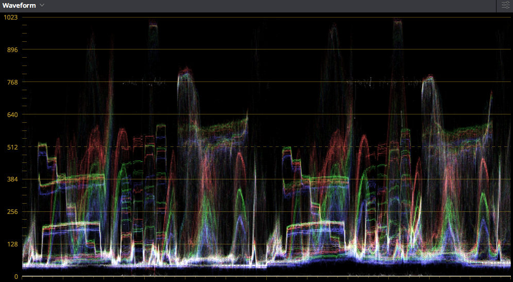Click the 512 scale label
Image resolution: width=513 pixels, height=282 pixels.
click(12, 147)
